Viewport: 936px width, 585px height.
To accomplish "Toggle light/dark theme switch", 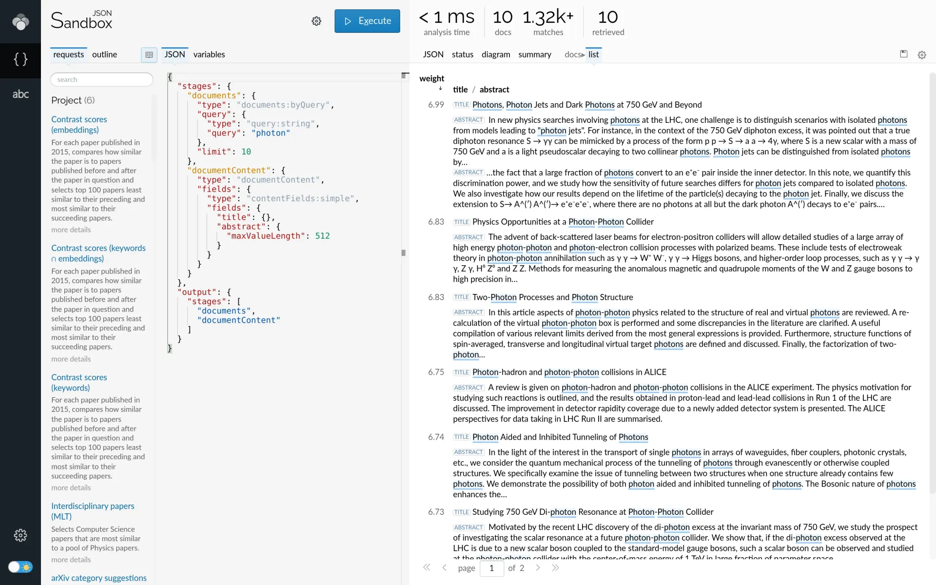I will (20, 567).
